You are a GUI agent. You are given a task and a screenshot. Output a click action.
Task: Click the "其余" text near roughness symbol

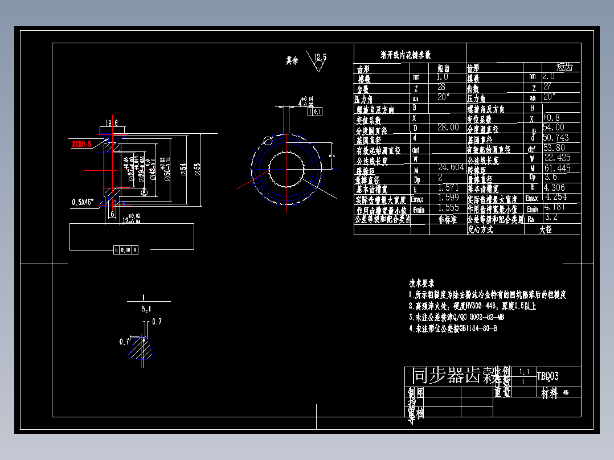click(292, 60)
